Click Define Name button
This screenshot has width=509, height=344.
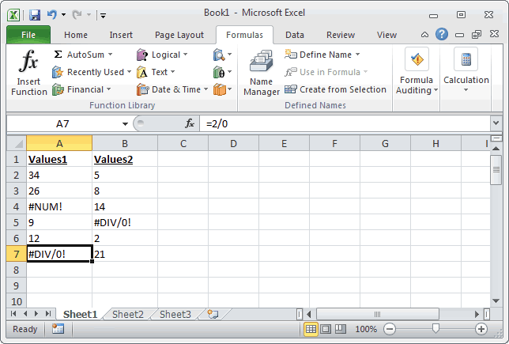click(x=319, y=55)
